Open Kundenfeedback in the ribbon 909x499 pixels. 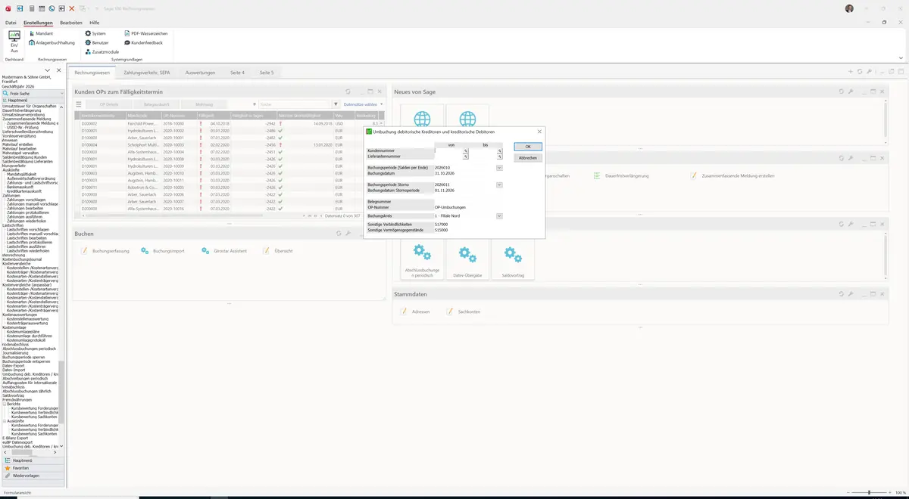click(143, 42)
